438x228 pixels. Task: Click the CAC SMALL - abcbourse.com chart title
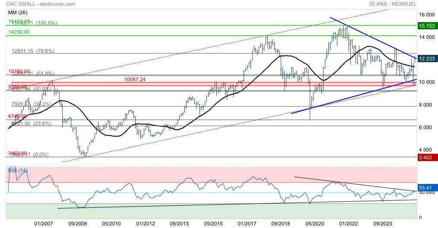click(41, 4)
